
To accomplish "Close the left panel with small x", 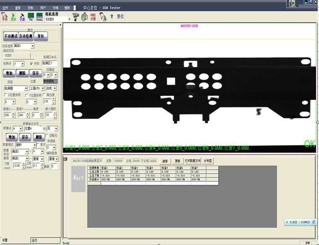I will pos(60,25).
